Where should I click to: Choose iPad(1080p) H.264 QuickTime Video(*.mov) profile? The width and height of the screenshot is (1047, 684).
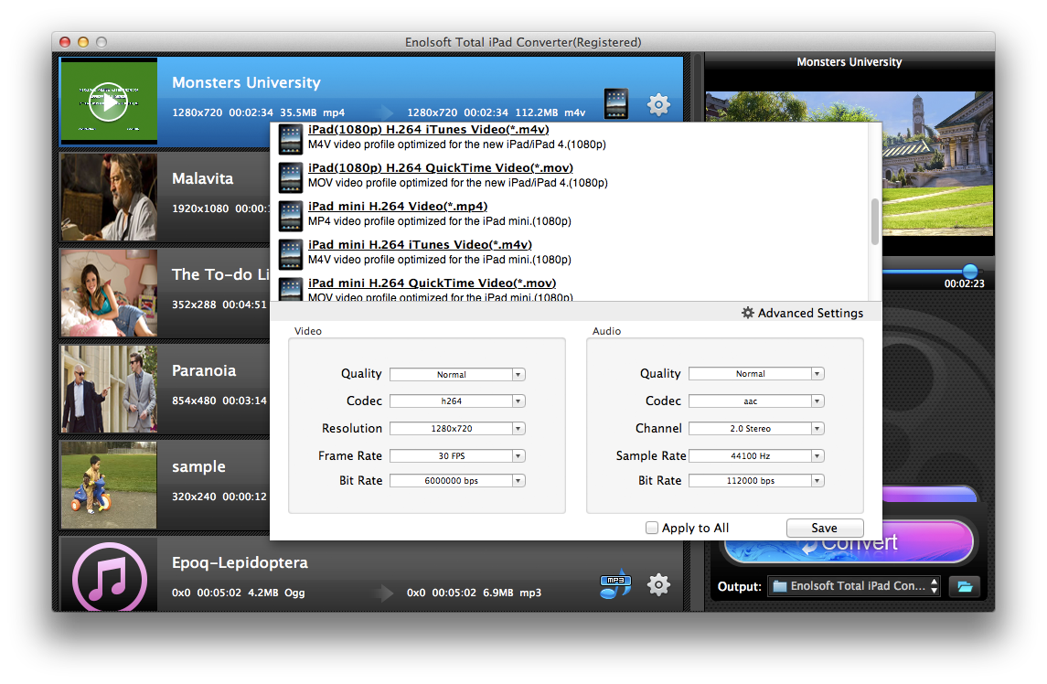[440, 167]
